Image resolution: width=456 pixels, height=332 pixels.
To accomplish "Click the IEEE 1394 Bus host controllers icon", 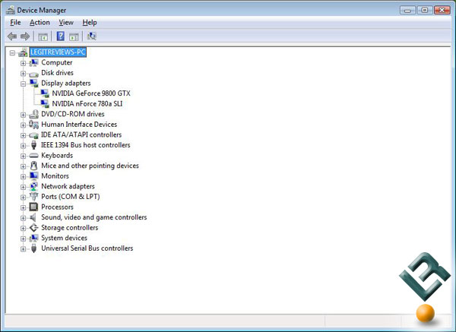I will (33, 145).
